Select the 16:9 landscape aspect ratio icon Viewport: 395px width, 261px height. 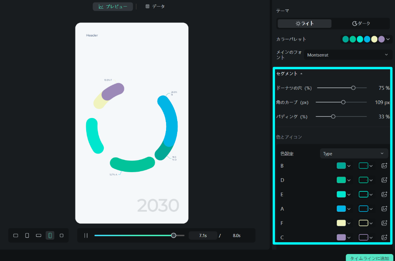point(16,236)
